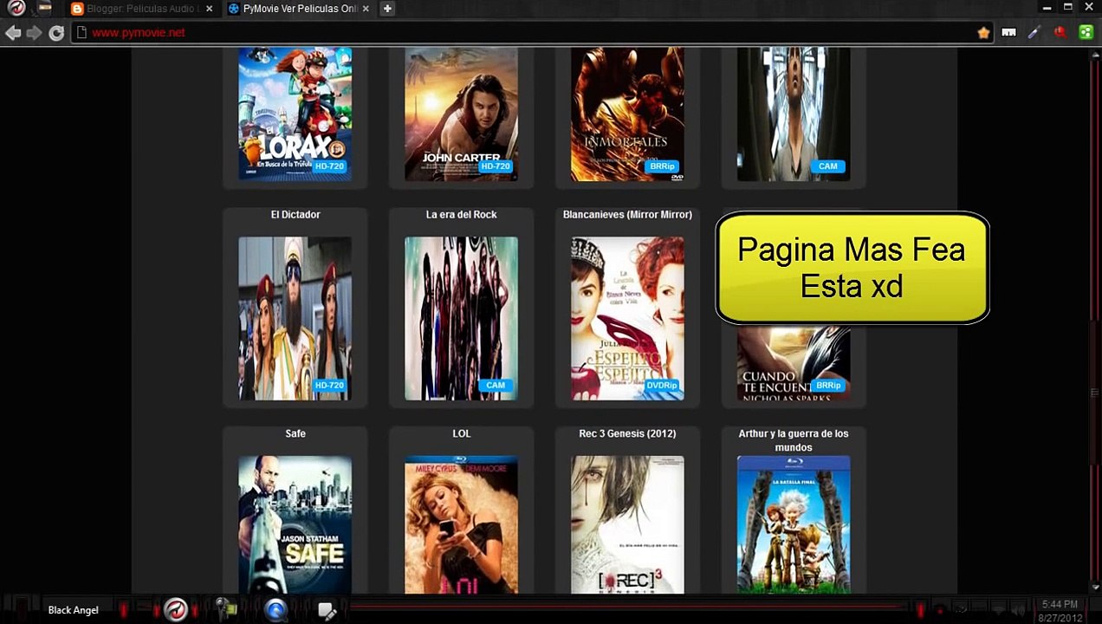1102x624 pixels.
Task: Go back using browser back arrow
Action: (12, 33)
